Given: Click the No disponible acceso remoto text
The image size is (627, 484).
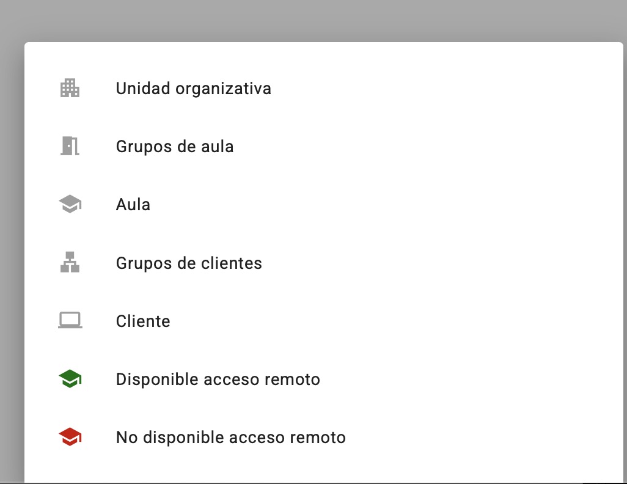Looking at the screenshot, I should 230,438.
